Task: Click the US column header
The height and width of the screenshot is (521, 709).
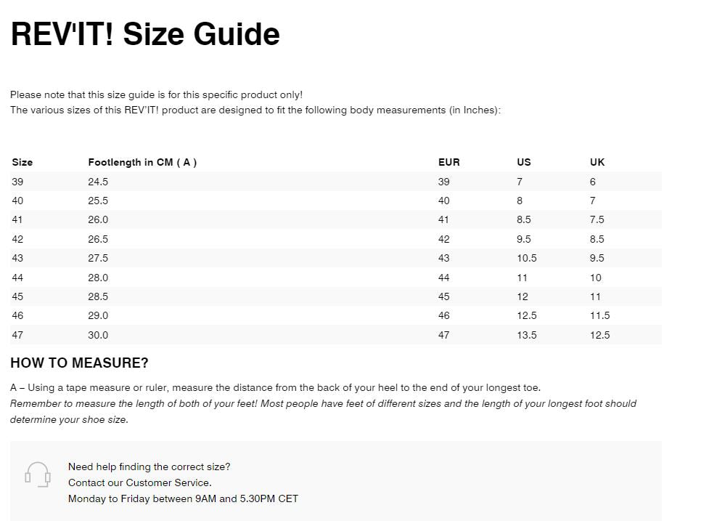Action: [x=523, y=162]
